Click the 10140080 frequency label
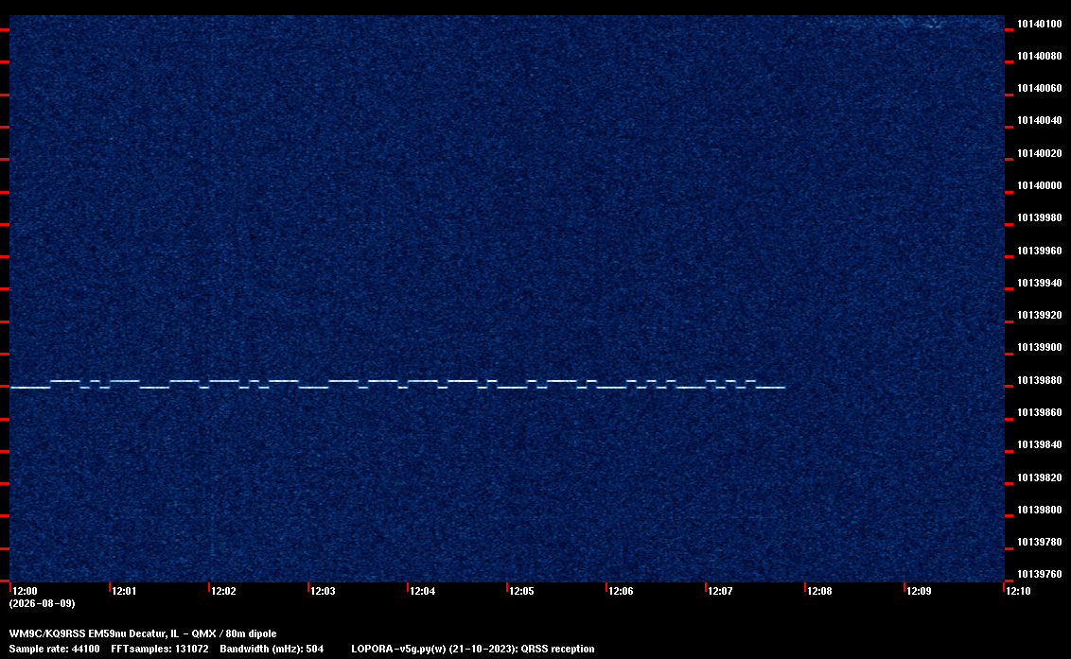This screenshot has height=659, width=1071. (1039, 56)
